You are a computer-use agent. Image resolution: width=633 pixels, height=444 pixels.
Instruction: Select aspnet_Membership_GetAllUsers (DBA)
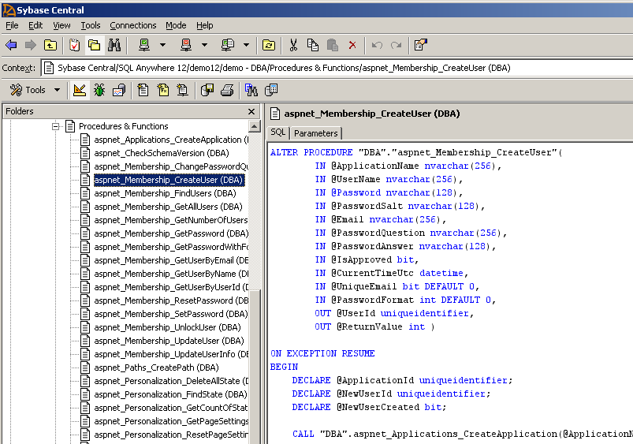pyautogui.click(x=169, y=207)
